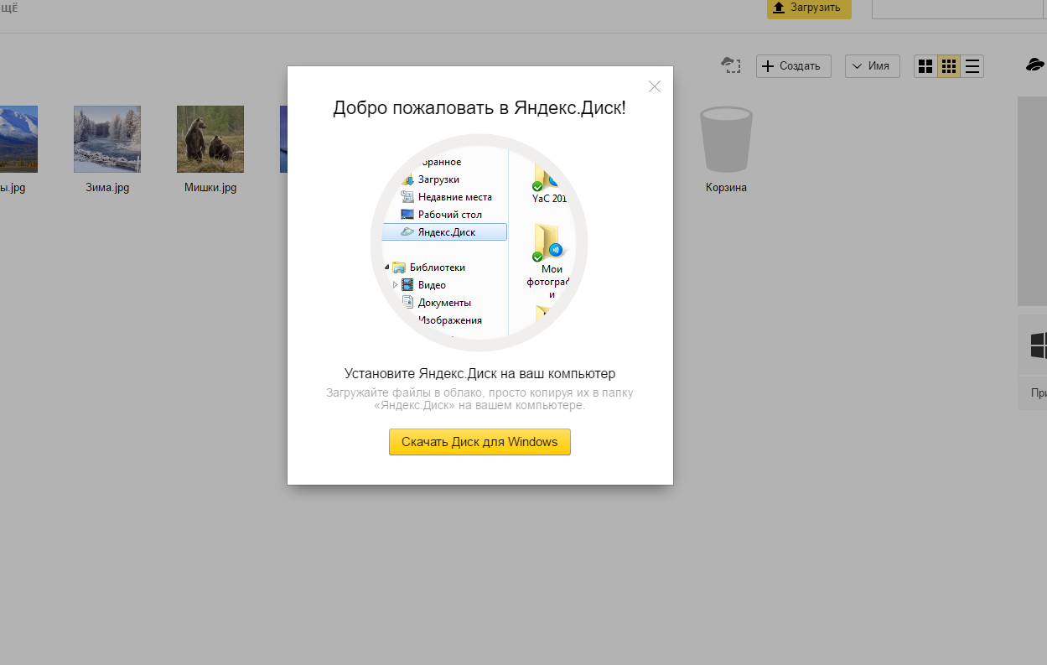Select the Зима.jpg thumbnail
Viewport: 1047px width, 665px height.
pos(107,139)
